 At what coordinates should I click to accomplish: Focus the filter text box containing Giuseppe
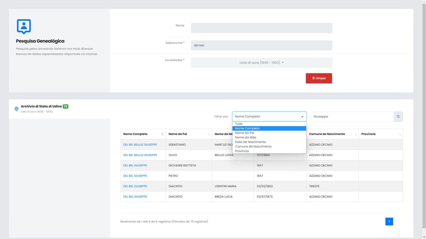(x=352, y=117)
